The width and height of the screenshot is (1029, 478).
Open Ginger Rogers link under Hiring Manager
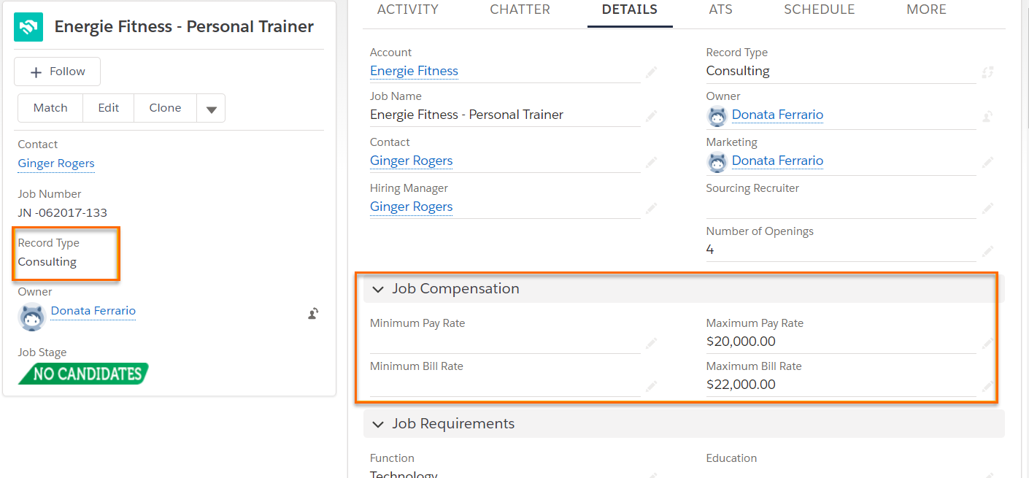[412, 207]
